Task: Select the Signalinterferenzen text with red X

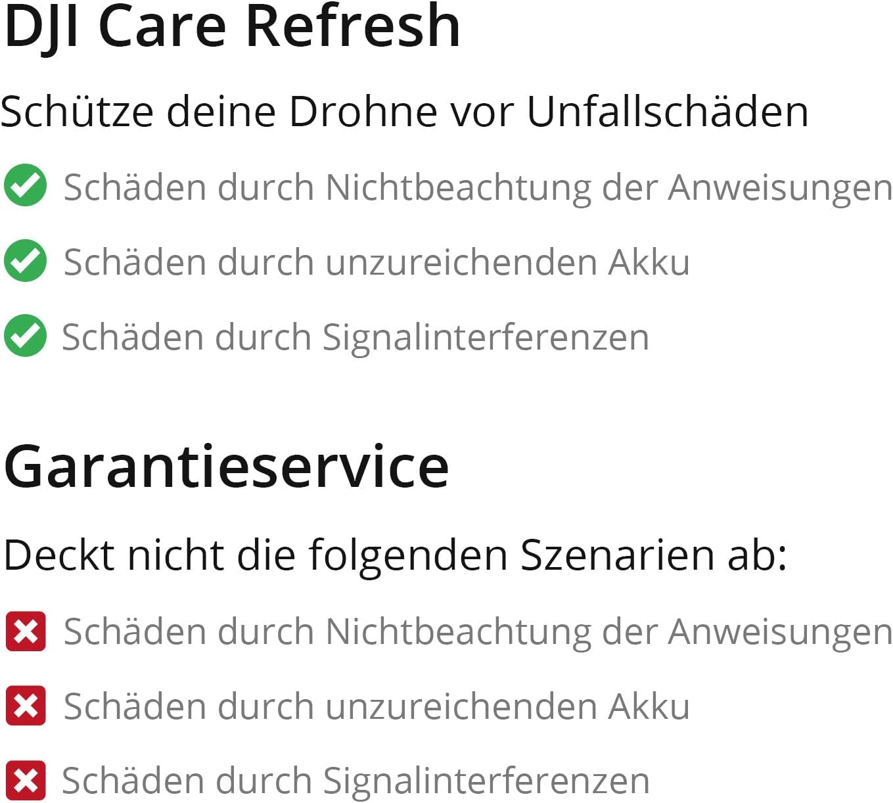Action: [x=355, y=781]
